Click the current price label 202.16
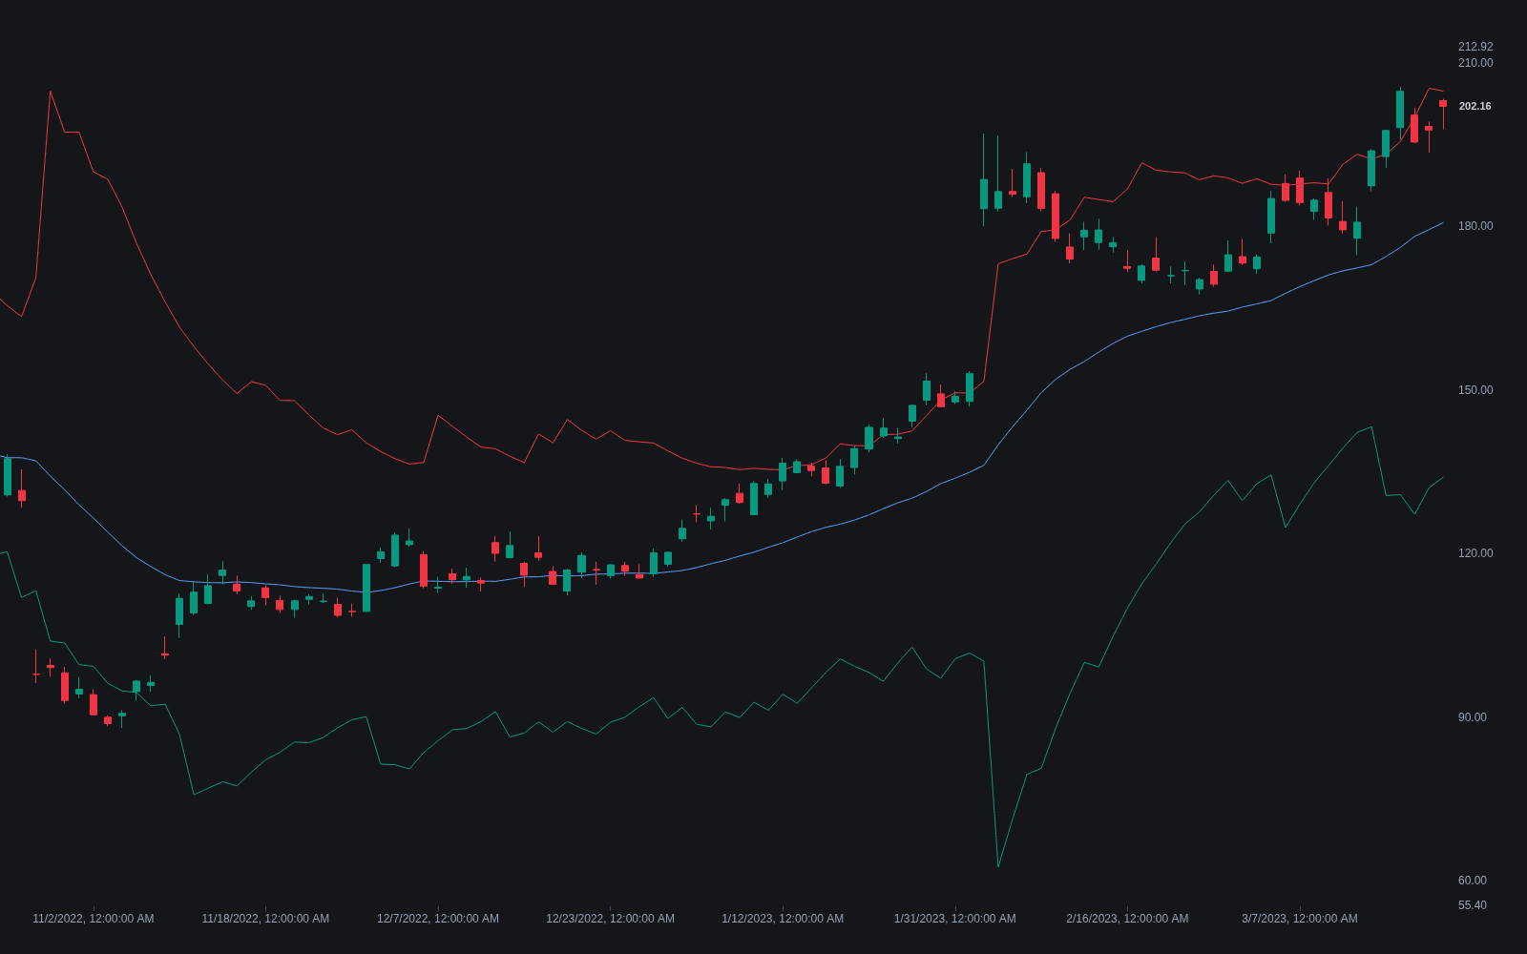Viewport: 1527px width, 954px height. tap(1475, 106)
